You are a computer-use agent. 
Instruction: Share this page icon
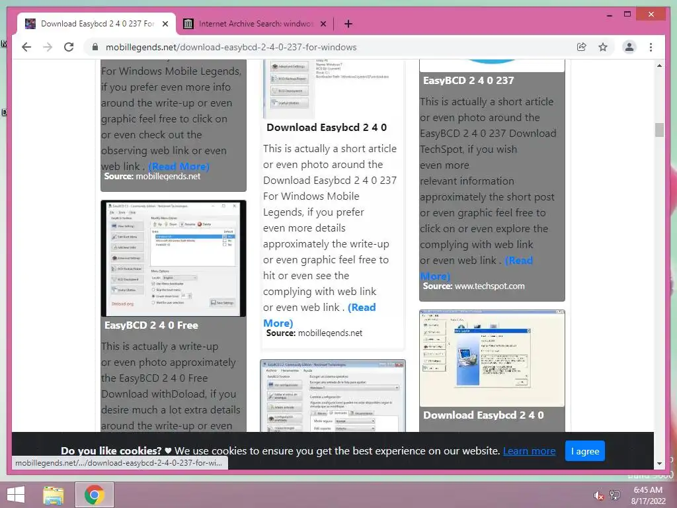click(x=582, y=47)
